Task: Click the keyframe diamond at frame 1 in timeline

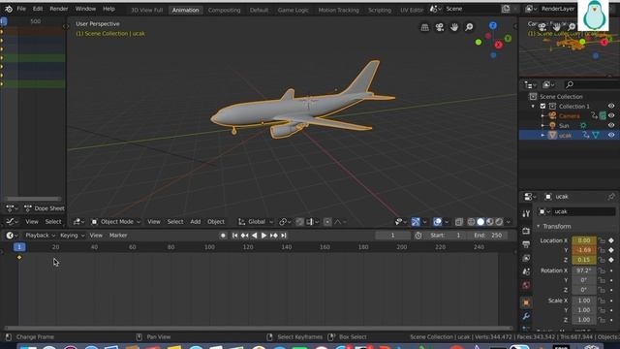Action: point(19,257)
